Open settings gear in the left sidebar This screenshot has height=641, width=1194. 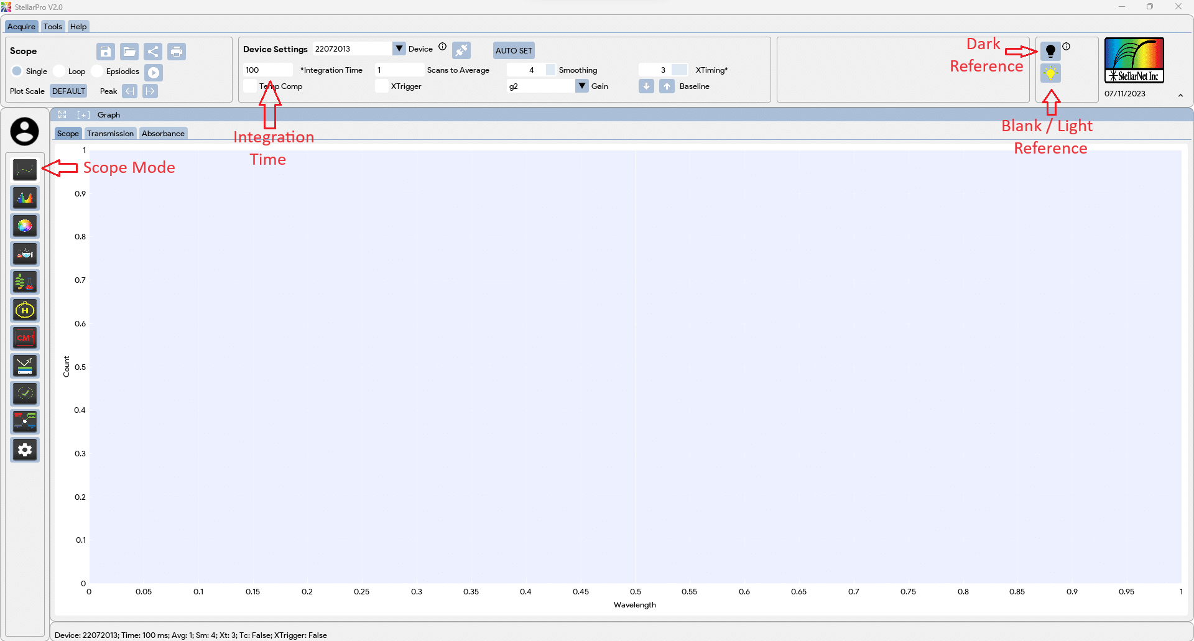(25, 450)
